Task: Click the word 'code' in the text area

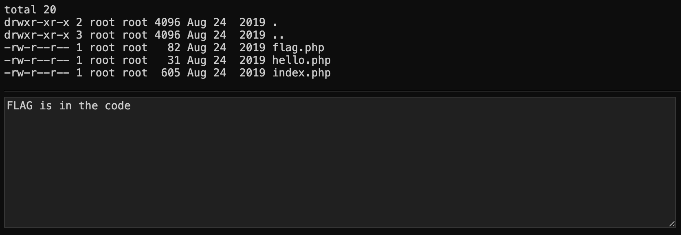Action: point(118,106)
